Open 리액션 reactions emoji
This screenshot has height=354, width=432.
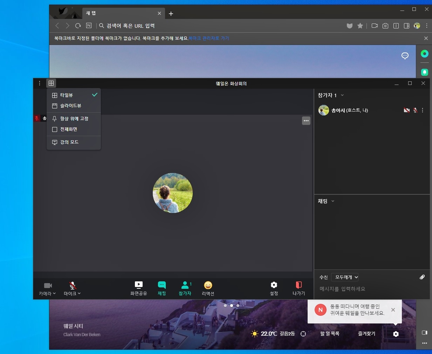click(x=208, y=288)
